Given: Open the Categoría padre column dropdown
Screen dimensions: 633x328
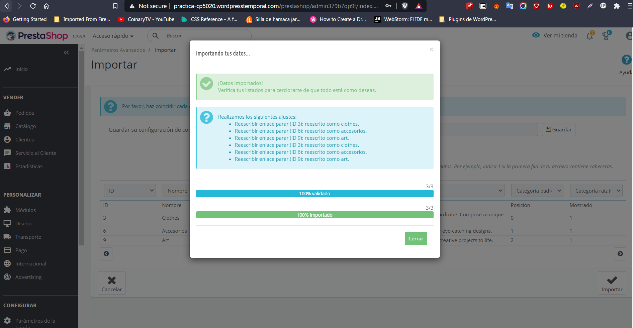Looking at the screenshot, I should (537, 191).
